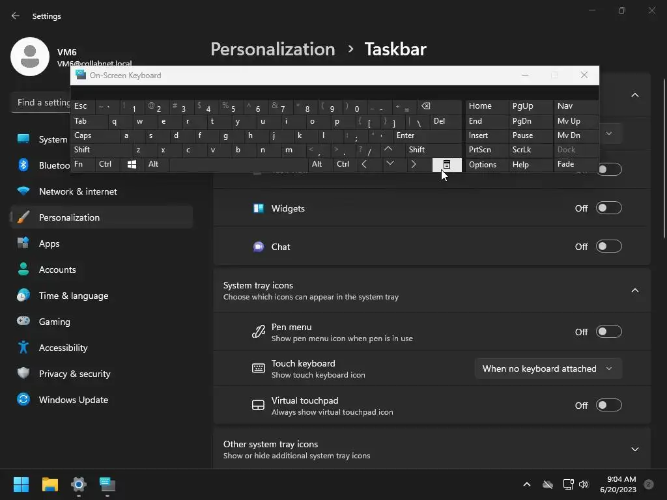This screenshot has width=667, height=500.
Task: Click the Help key on on-screen keyboard
Action: pos(531,165)
